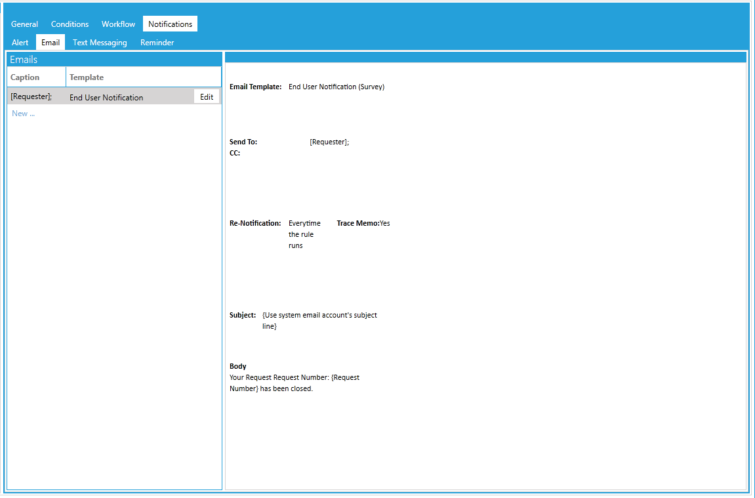Click the End User Notification (Survey) value

(337, 87)
